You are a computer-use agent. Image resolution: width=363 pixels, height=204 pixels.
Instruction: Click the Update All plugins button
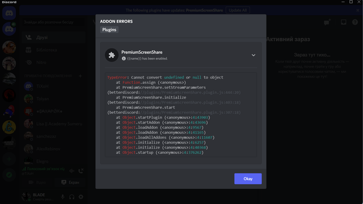pos(238,10)
